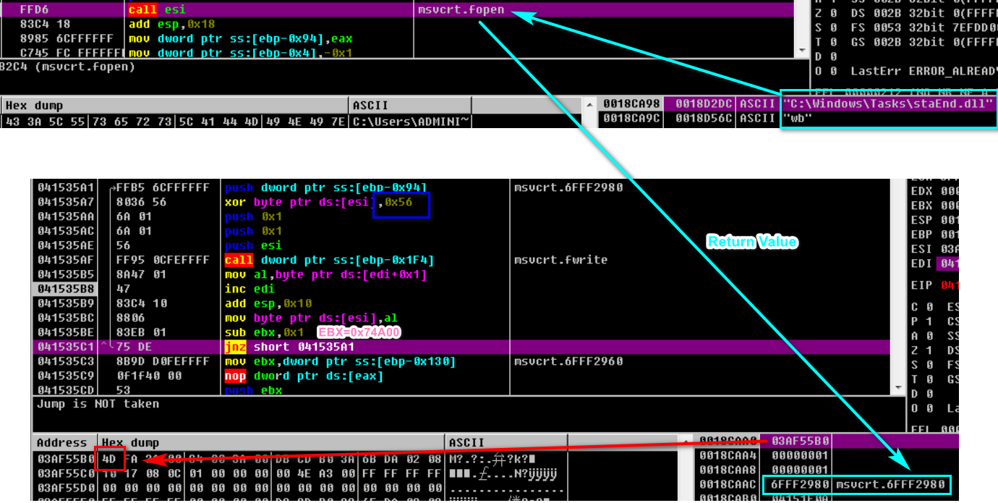Select stack entry 0018CA98 with staEnd.dll path

[798, 103]
